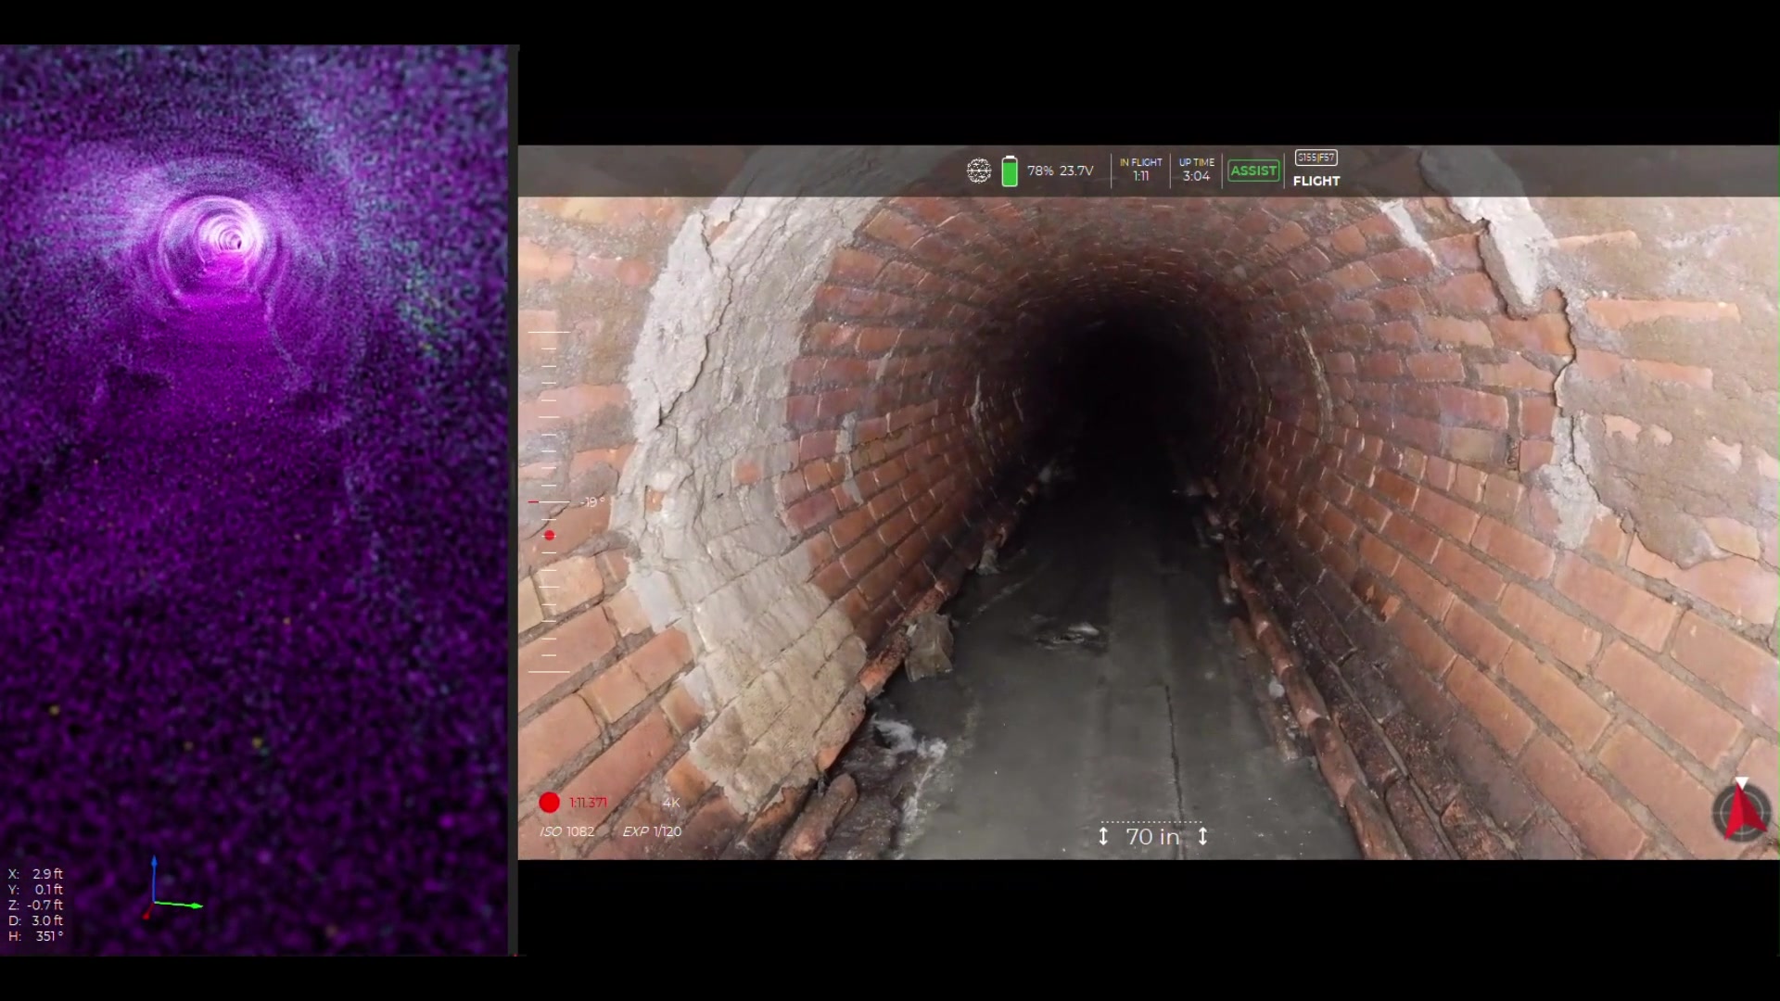Click the S155|F57 signal badge
This screenshot has height=1001, width=1780.
(x=1316, y=158)
